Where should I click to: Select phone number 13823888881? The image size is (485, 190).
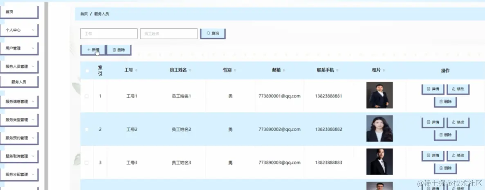point(328,96)
